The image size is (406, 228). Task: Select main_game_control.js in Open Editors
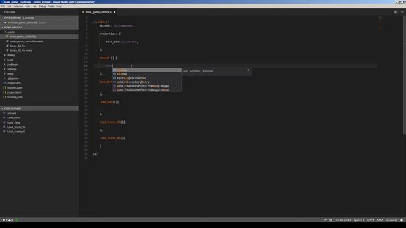pos(39,23)
